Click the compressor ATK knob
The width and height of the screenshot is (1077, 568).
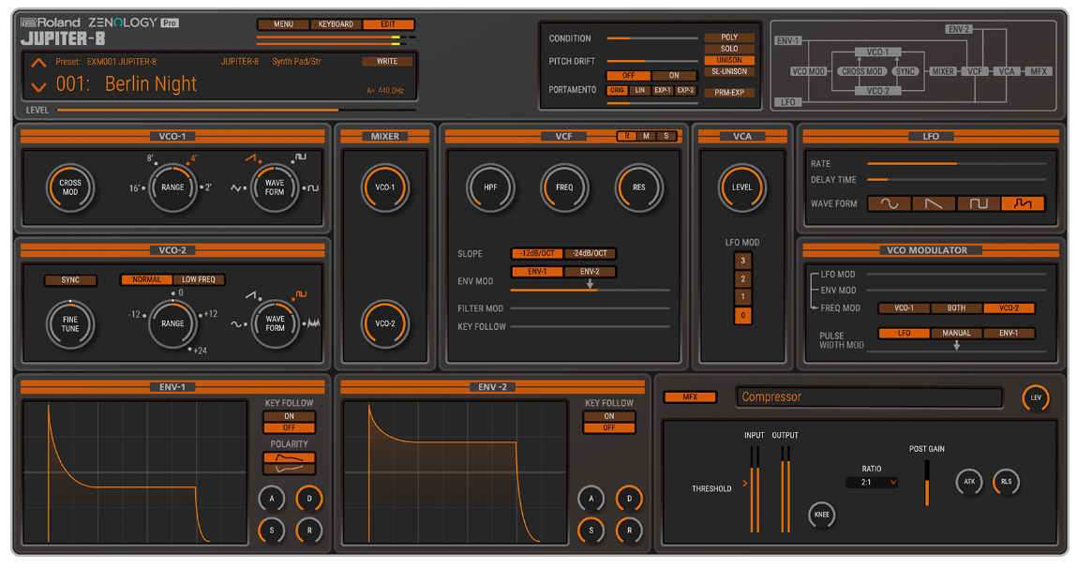tap(969, 482)
